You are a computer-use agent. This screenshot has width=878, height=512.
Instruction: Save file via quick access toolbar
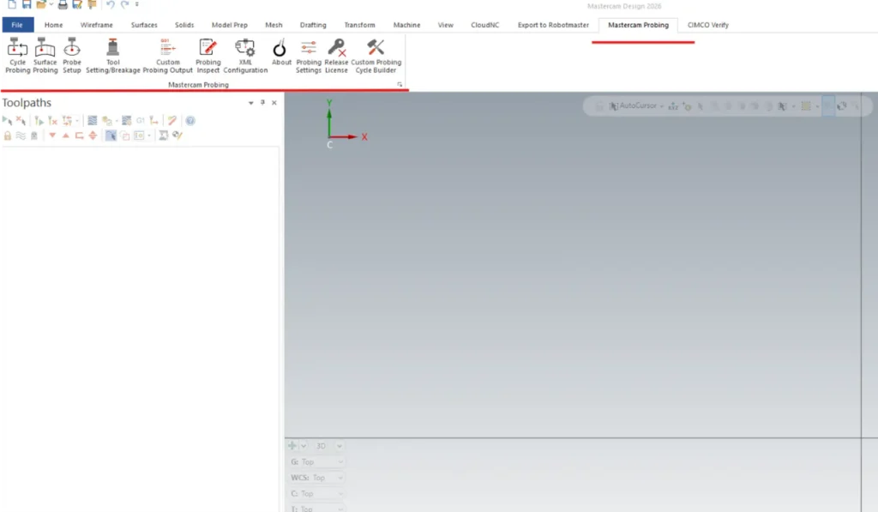point(27,4)
